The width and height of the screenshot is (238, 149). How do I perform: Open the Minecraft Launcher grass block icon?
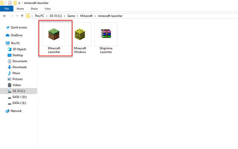54,35
